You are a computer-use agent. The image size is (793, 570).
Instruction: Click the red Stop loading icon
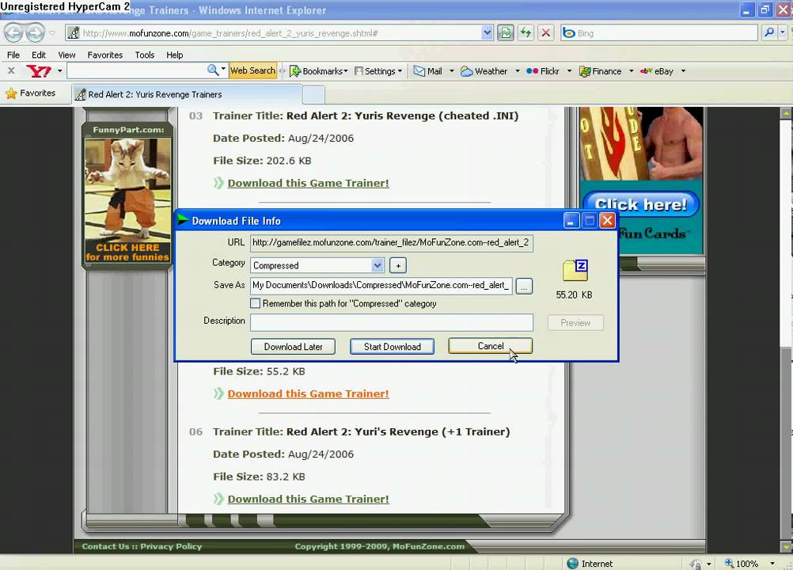546,33
